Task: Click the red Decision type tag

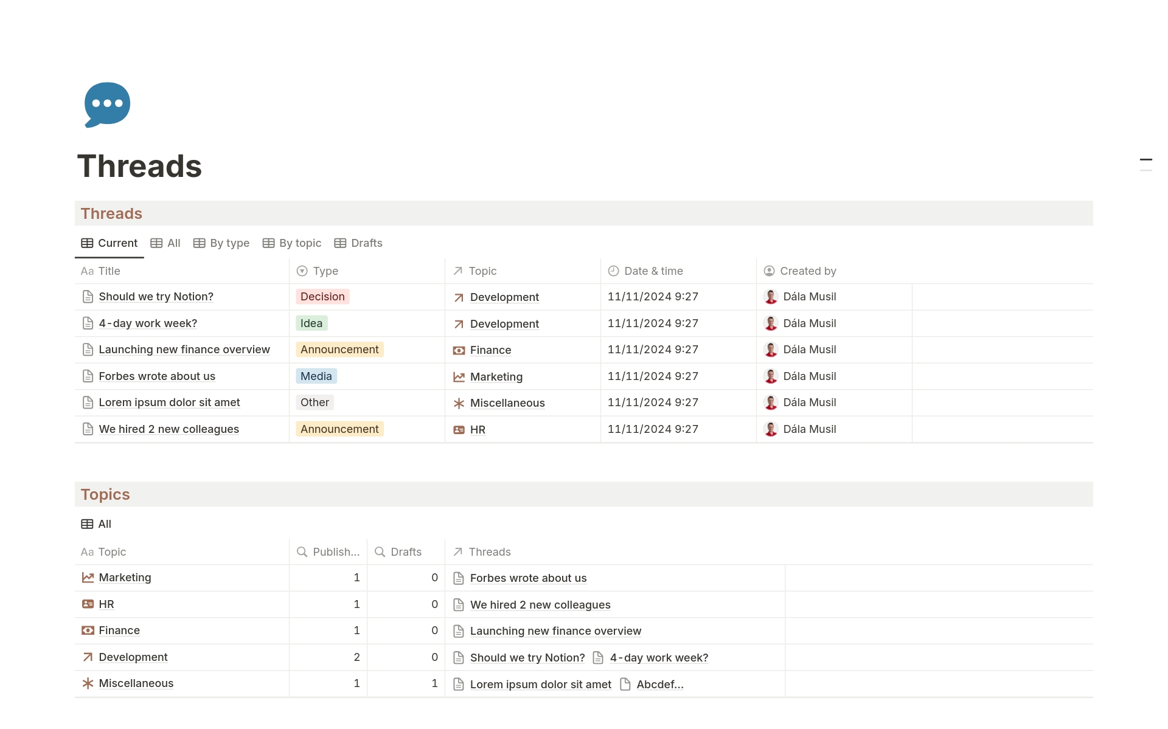Action: [322, 296]
